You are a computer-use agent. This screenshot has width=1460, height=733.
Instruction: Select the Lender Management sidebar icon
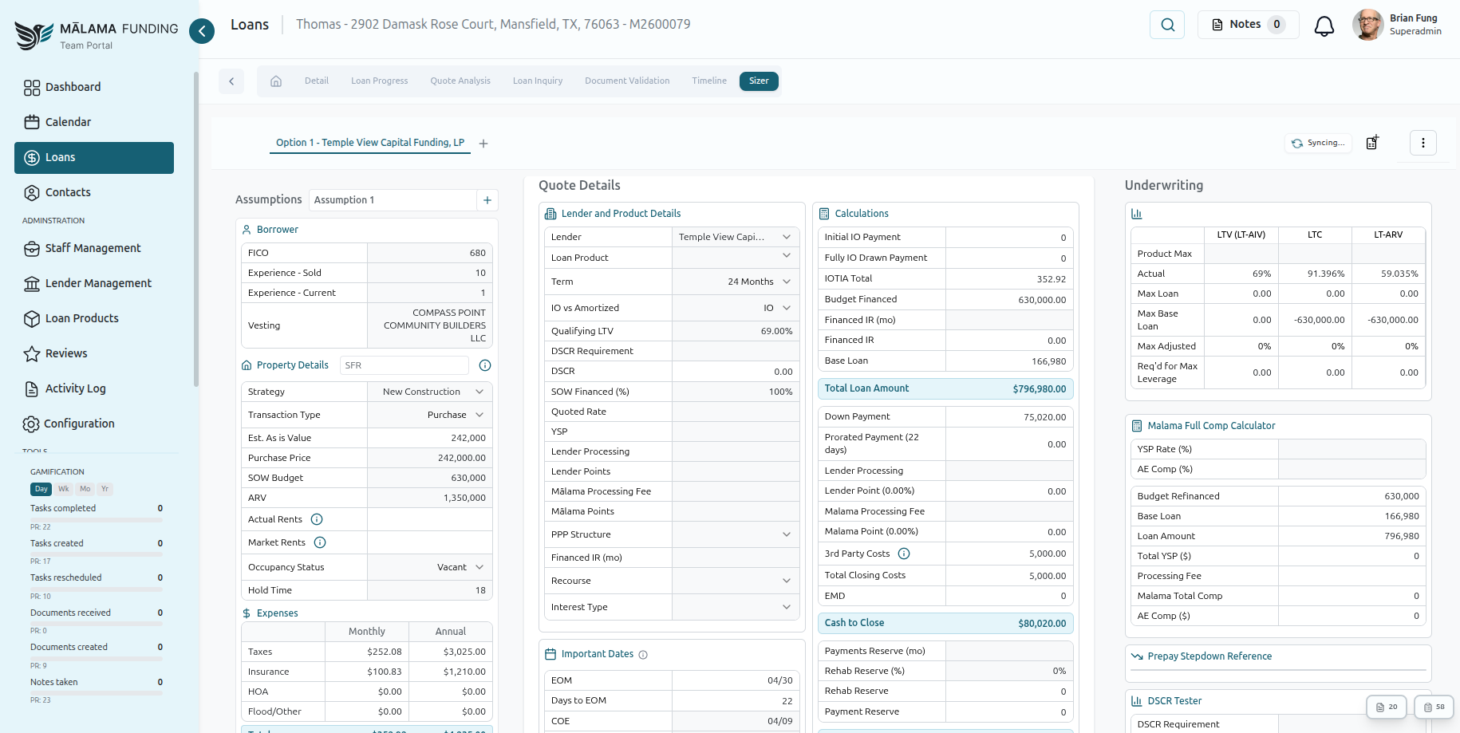[x=32, y=283]
